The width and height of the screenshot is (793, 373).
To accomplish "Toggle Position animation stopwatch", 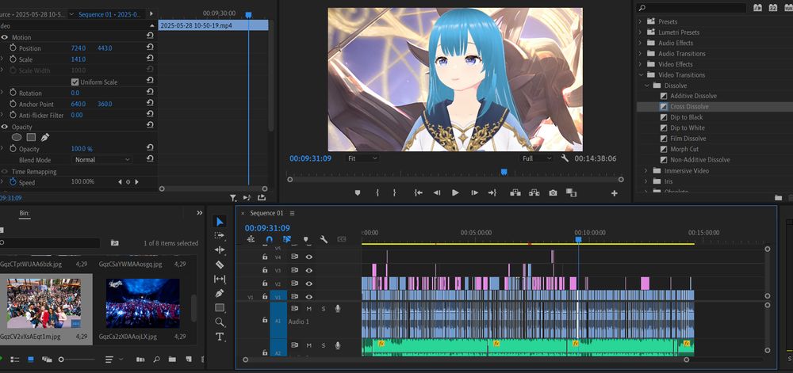I will click(13, 48).
